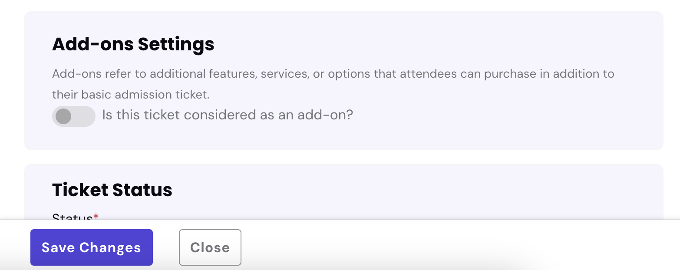Click the red required asterisk beside Status

point(96,217)
